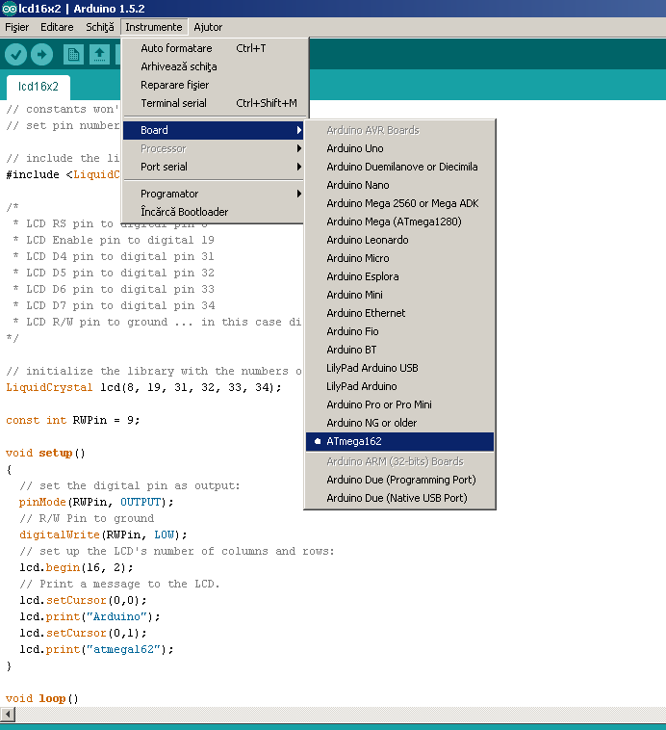Viewport: 666px width, 730px height.
Task: Click the void loop() line
Action: pyautogui.click(x=42, y=698)
